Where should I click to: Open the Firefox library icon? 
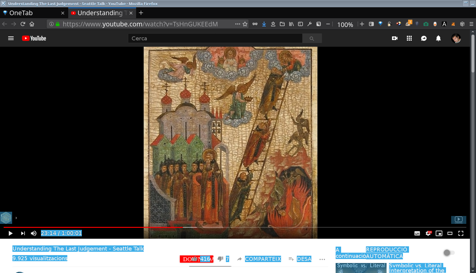tap(291, 24)
